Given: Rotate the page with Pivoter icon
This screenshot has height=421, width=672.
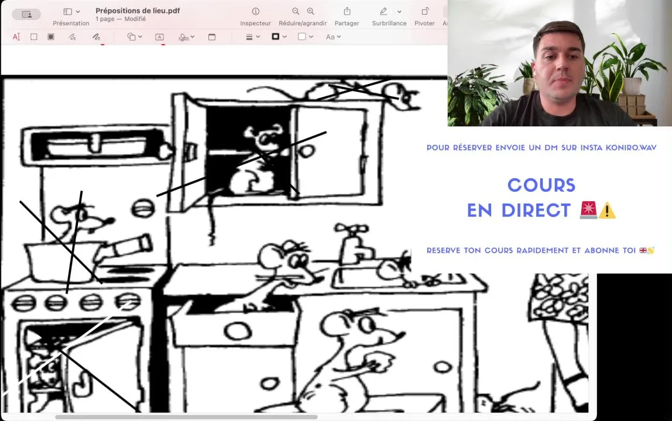Looking at the screenshot, I should (425, 11).
